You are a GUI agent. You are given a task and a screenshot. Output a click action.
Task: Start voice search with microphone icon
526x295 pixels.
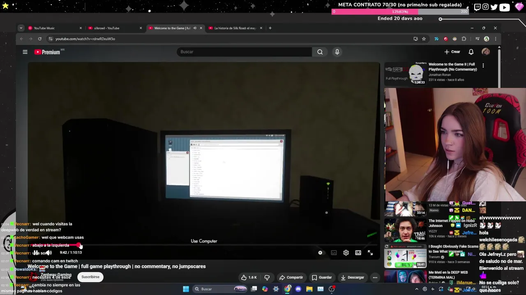click(x=337, y=52)
